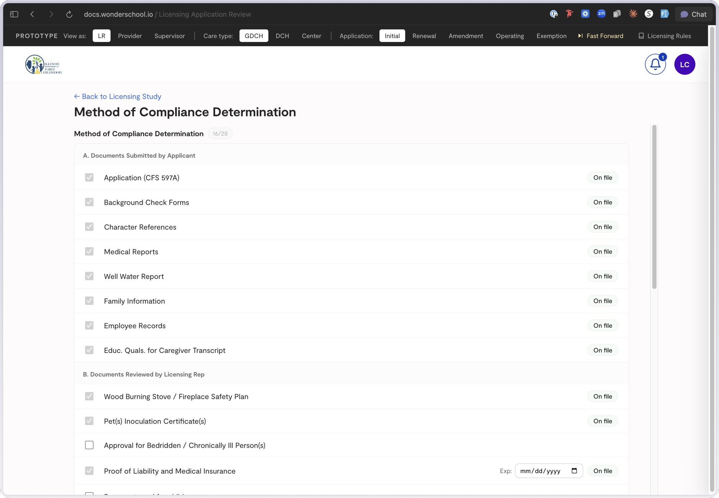Image resolution: width=719 pixels, height=498 pixels.
Task: Toggle Well Water Report checkbox
Action: pos(89,276)
